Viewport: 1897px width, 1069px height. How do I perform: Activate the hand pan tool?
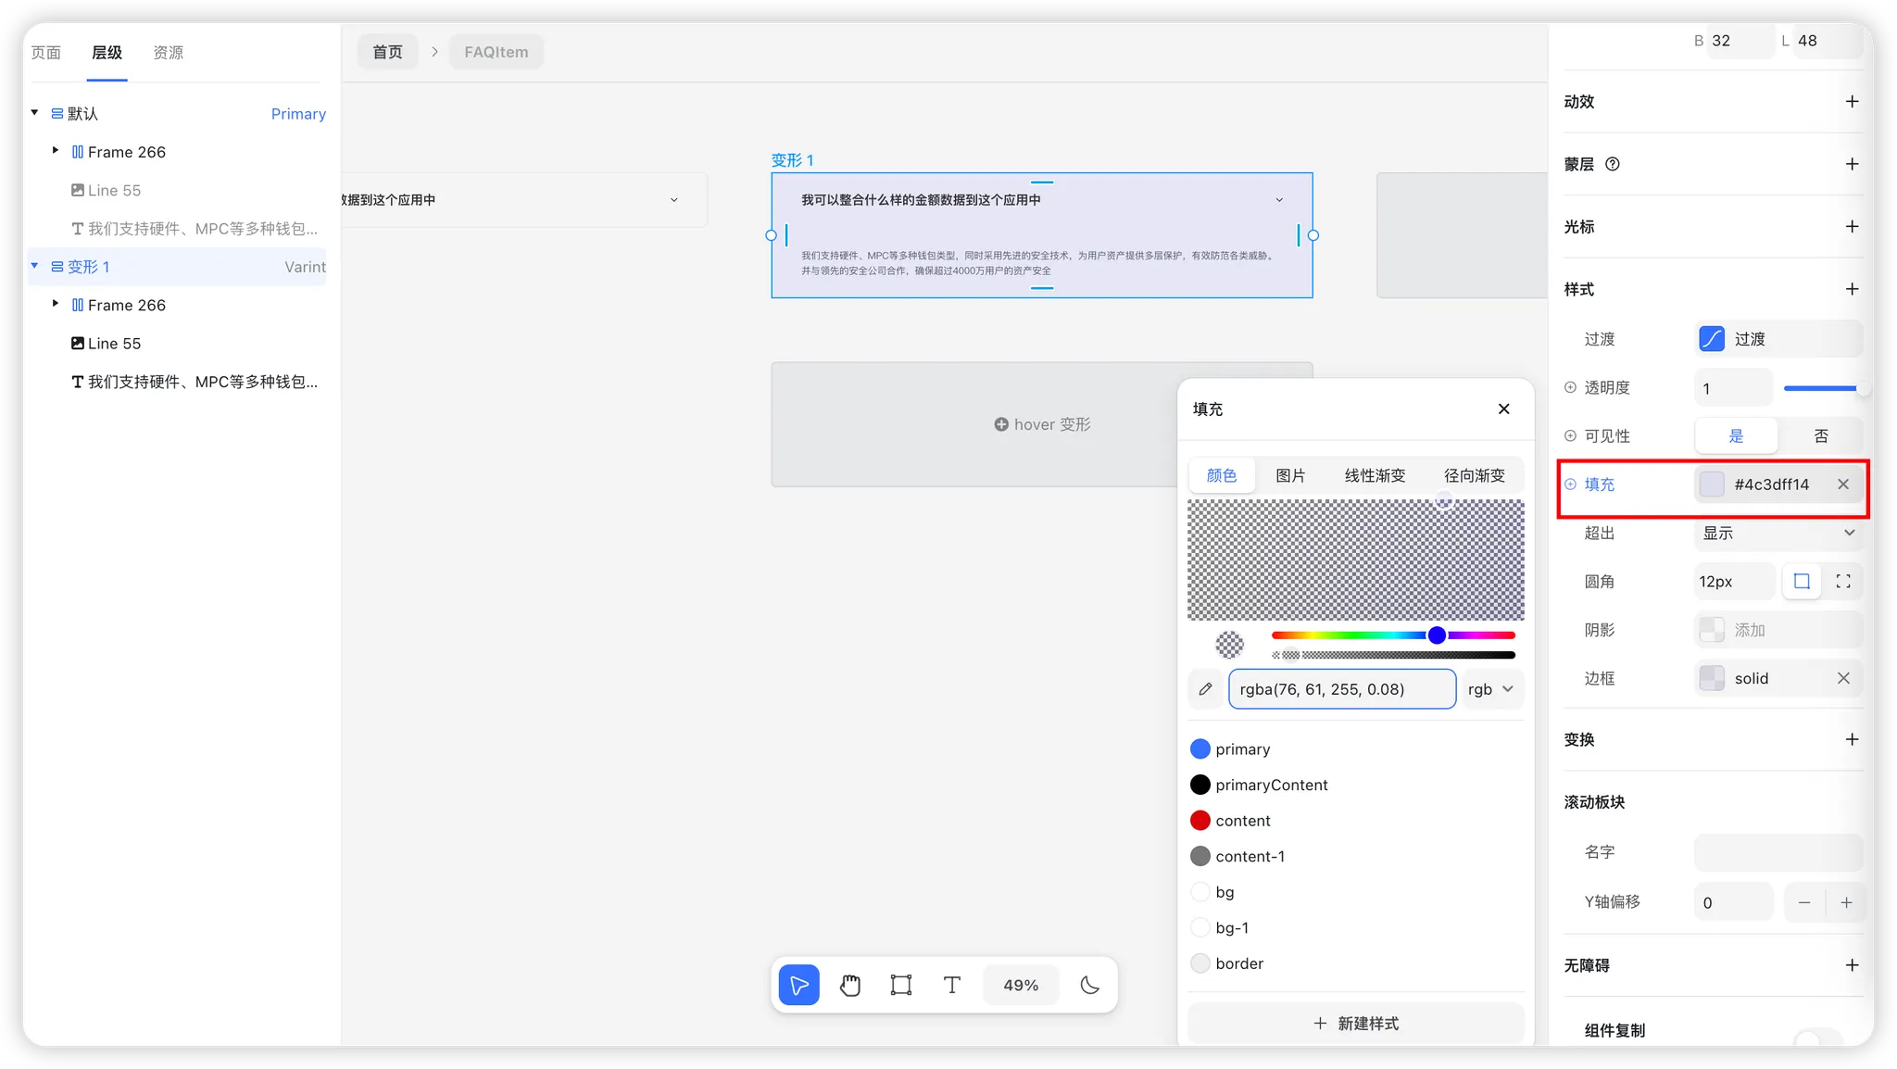coord(849,985)
